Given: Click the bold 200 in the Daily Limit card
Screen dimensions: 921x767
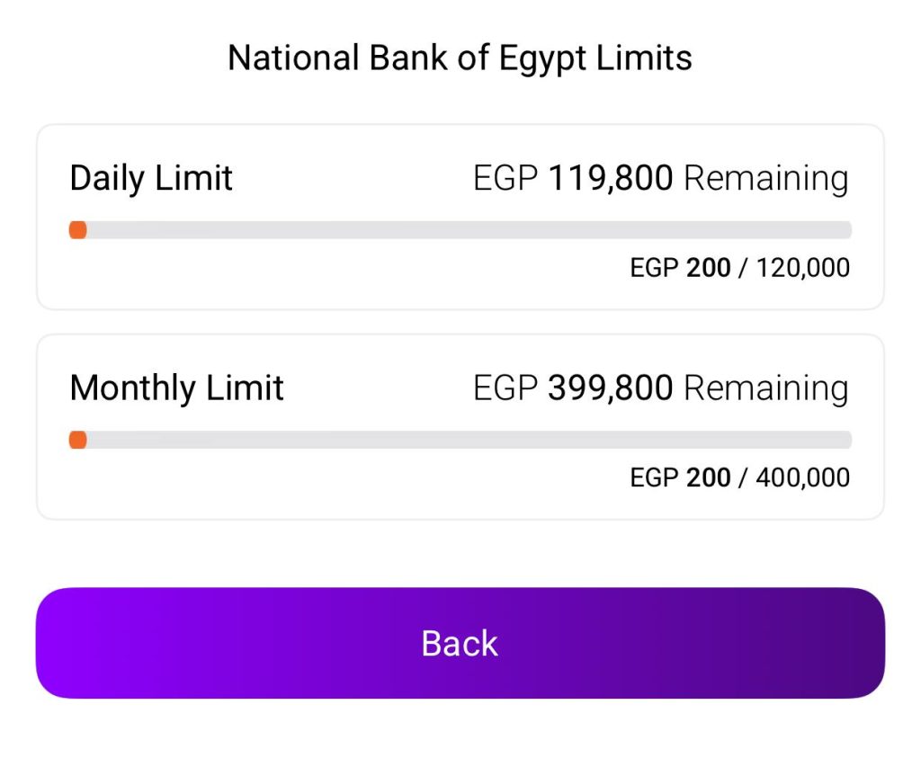Looking at the screenshot, I should 708,268.
